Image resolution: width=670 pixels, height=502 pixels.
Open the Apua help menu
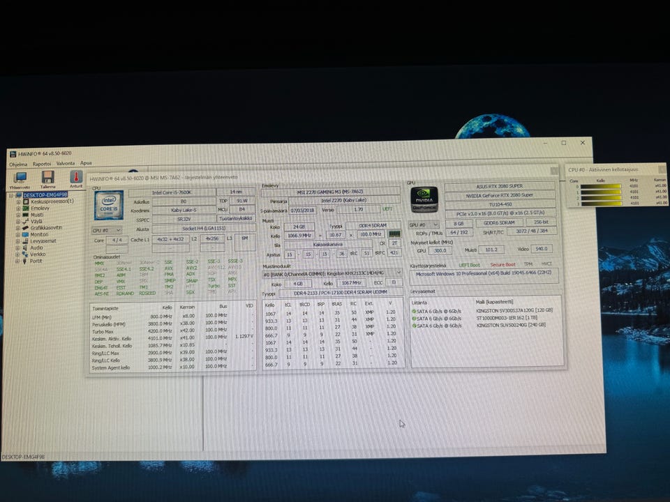tap(86, 162)
